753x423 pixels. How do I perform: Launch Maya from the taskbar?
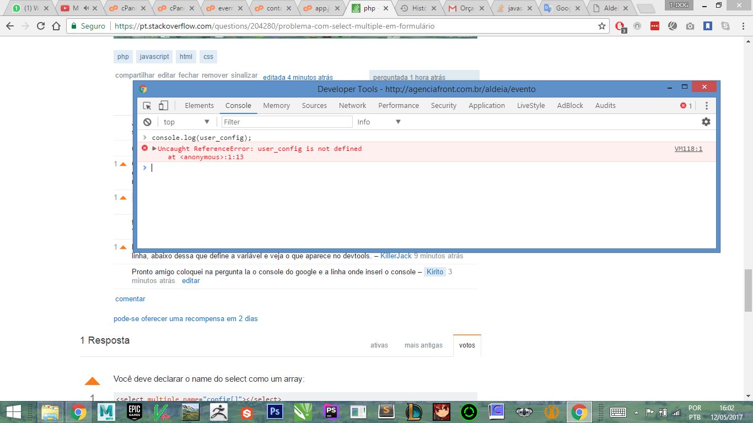[106, 412]
